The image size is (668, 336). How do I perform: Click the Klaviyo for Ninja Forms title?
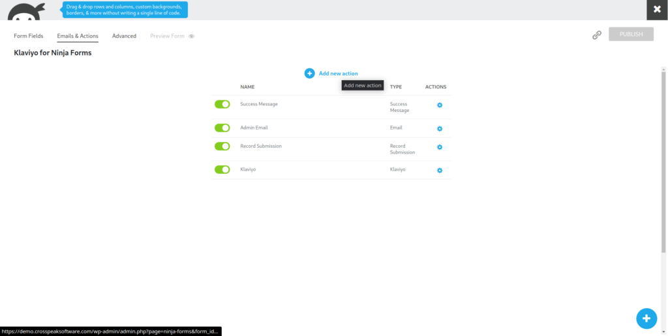coord(53,53)
